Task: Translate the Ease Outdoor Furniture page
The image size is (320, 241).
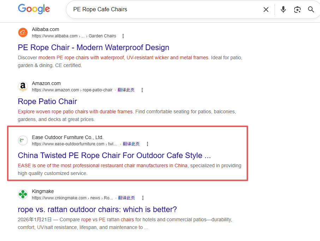Action: tap(131, 144)
